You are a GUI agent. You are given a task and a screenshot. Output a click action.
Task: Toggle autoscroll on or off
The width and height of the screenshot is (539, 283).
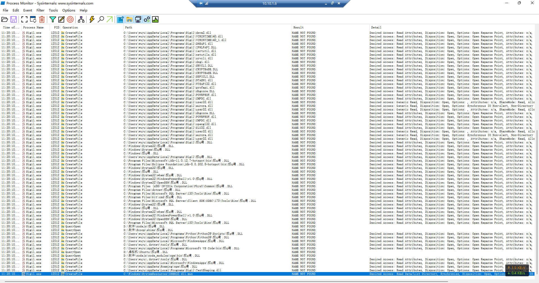tap(33, 19)
